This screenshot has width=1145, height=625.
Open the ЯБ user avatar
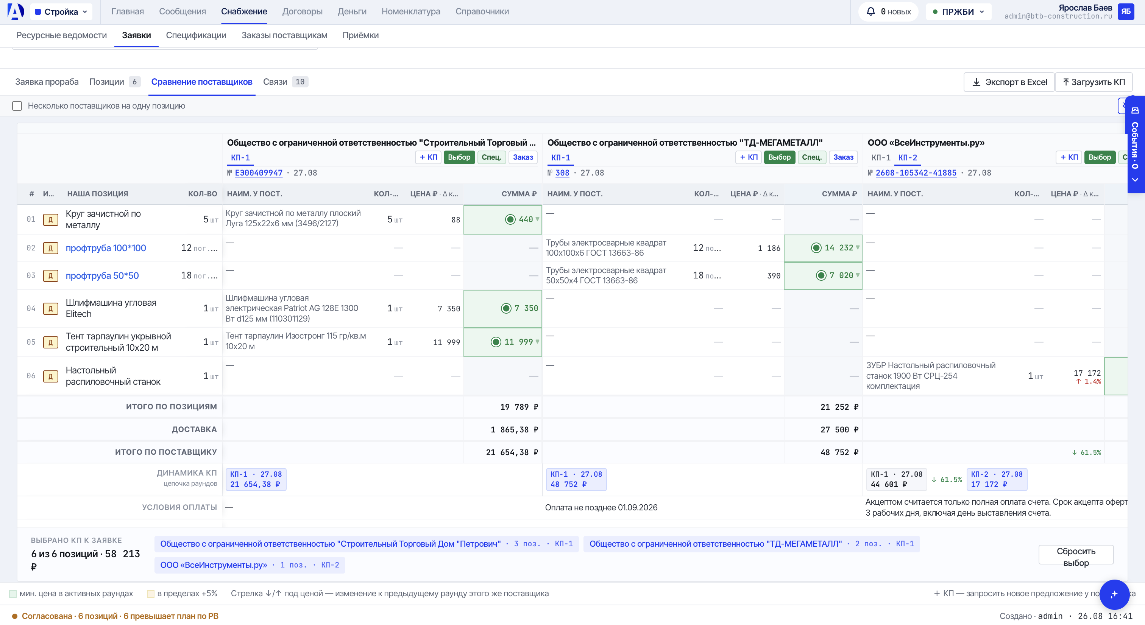[1125, 12]
